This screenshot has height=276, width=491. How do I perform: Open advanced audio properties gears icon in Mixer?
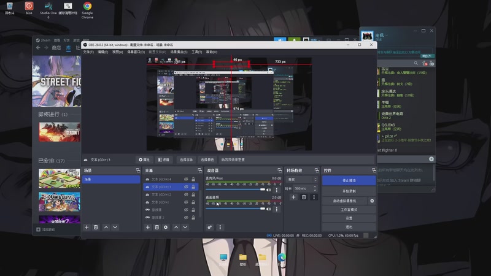(210, 227)
